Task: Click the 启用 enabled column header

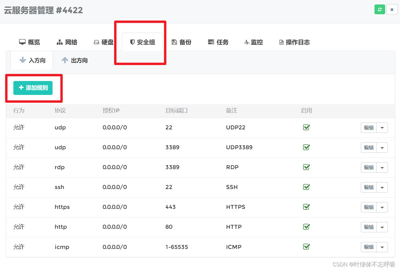Action: coord(306,110)
